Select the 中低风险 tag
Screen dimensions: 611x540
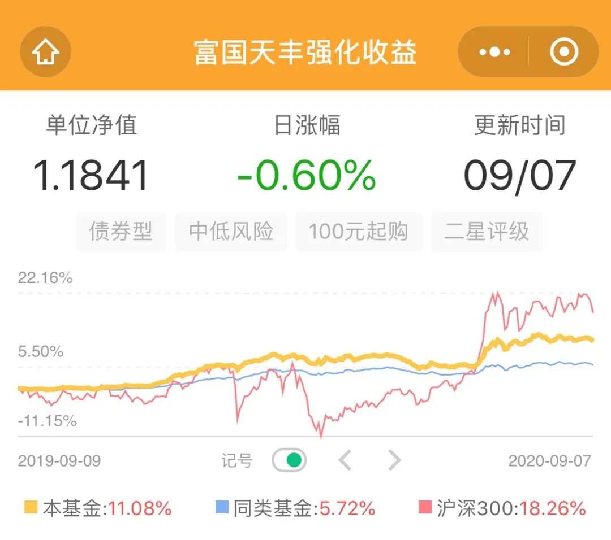[231, 232]
